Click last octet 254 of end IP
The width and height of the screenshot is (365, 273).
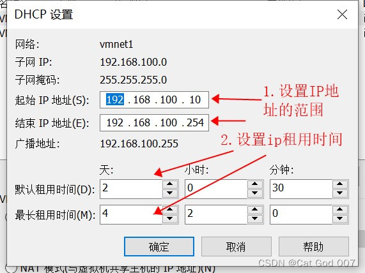(x=195, y=122)
